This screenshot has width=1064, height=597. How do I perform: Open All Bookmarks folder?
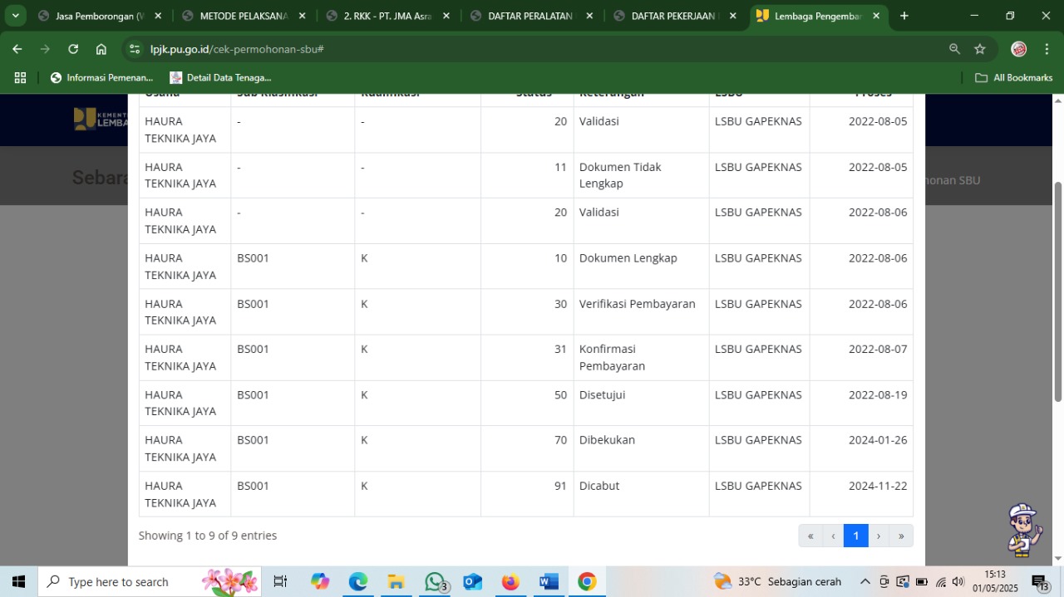(x=1013, y=77)
